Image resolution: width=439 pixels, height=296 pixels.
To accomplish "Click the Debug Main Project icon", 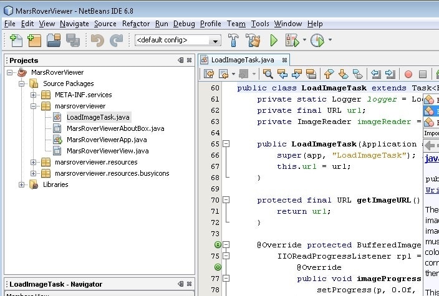I will (x=292, y=41).
